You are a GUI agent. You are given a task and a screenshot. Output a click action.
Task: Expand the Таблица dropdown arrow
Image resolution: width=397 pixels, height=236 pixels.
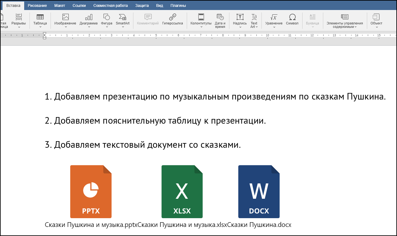40,27
